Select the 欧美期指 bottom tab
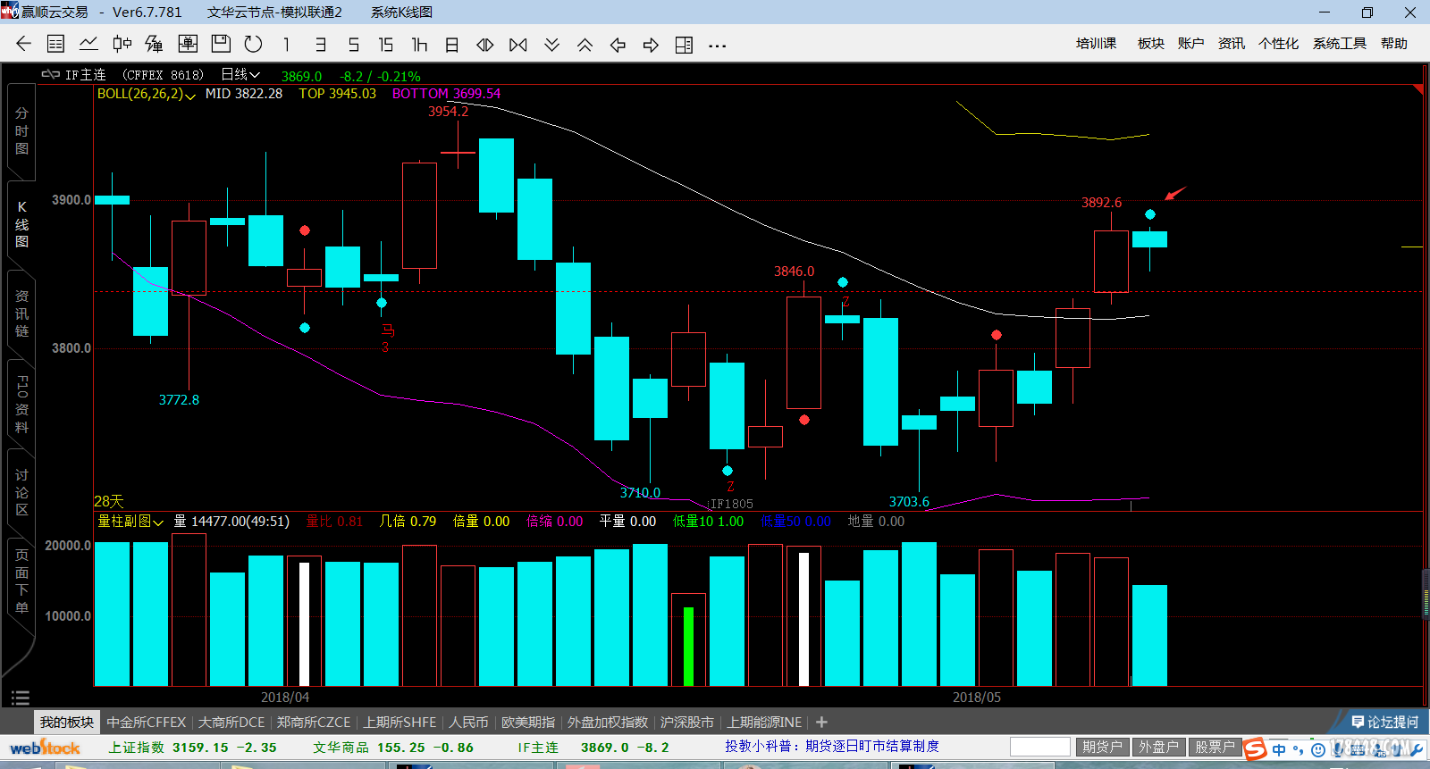Viewport: 1430px width, 769px height. tap(528, 722)
